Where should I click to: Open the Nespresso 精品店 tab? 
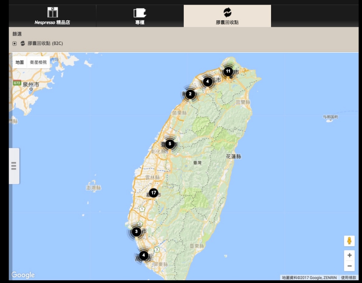52,16
